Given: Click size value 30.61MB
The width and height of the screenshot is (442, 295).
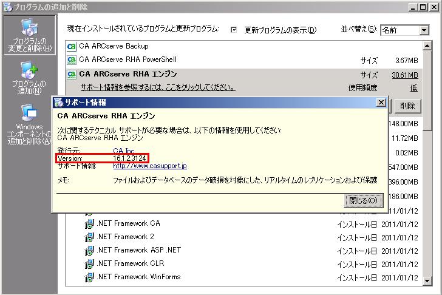Looking at the screenshot, I should tap(405, 75).
